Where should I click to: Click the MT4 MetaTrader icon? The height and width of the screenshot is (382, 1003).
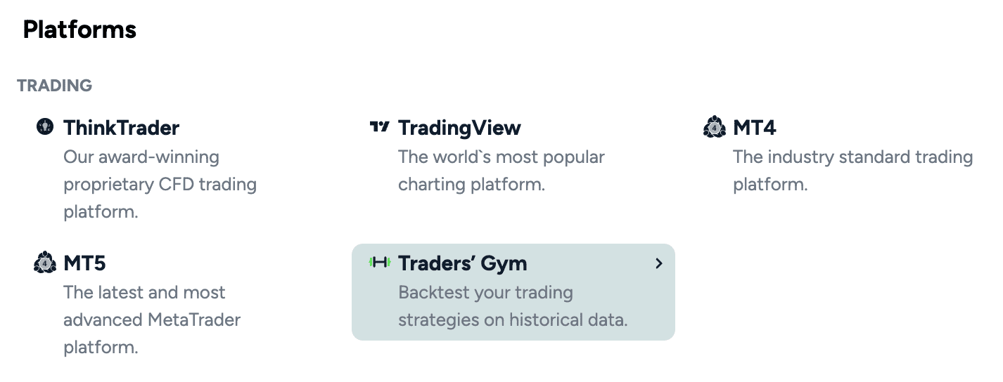(x=714, y=127)
